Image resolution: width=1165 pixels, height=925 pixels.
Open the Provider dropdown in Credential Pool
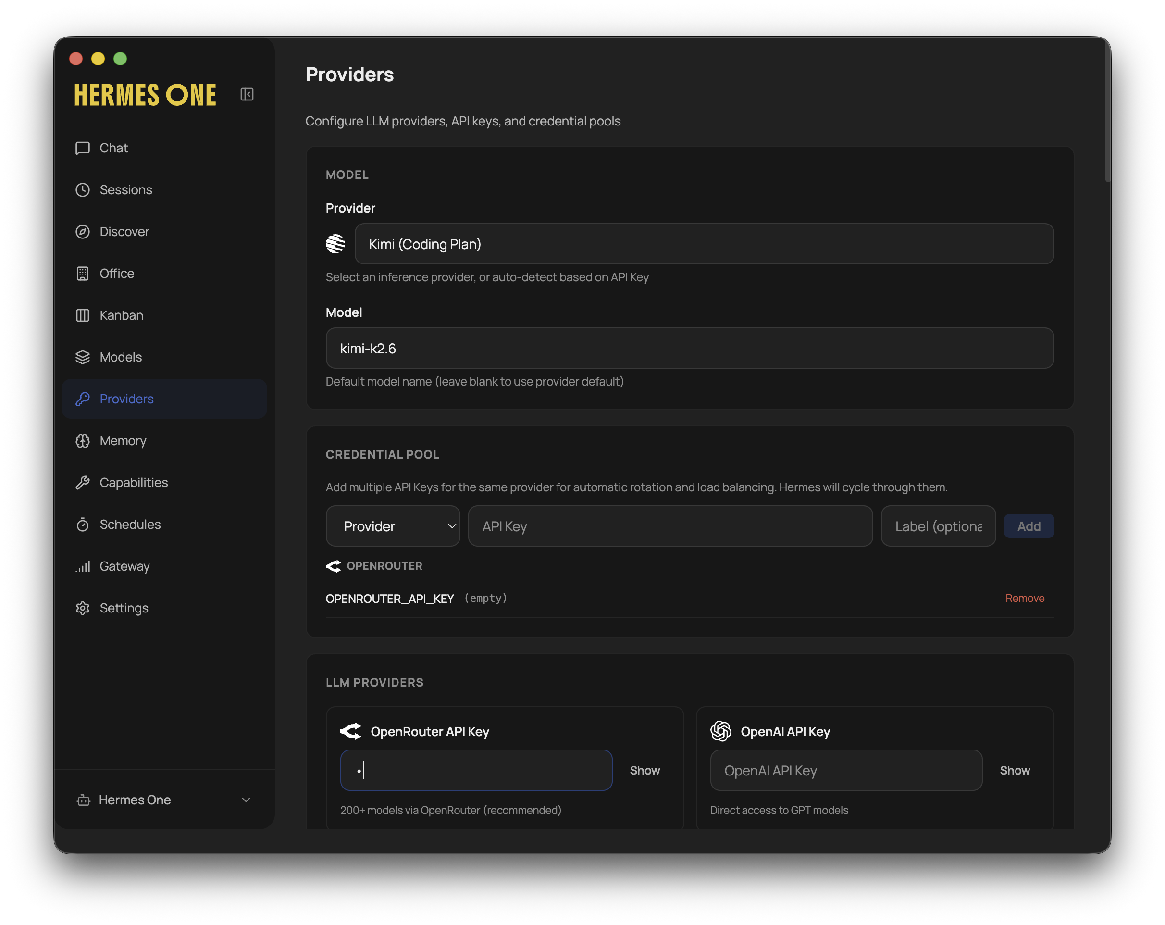click(393, 526)
